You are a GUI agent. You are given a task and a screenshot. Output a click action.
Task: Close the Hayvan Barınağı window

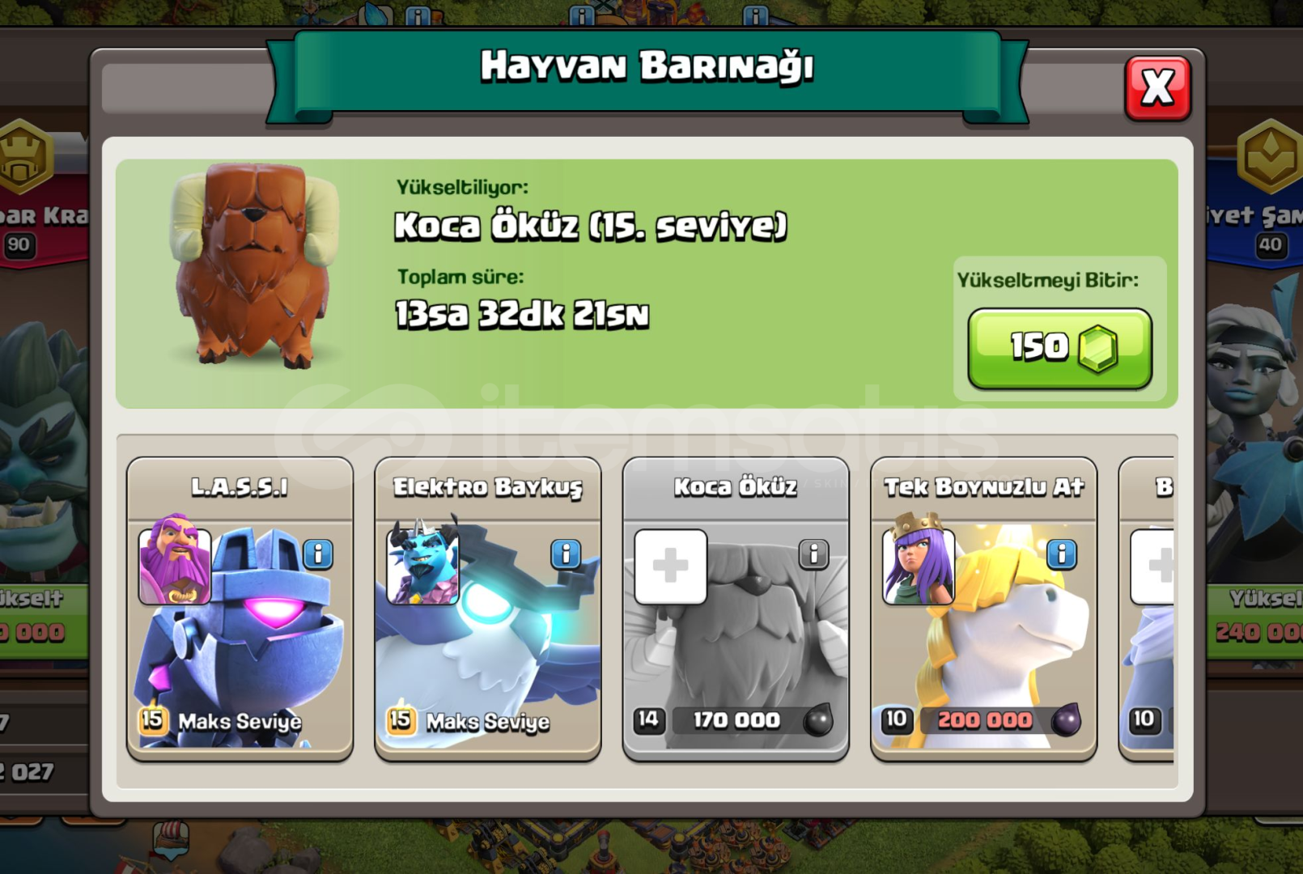click(1157, 87)
